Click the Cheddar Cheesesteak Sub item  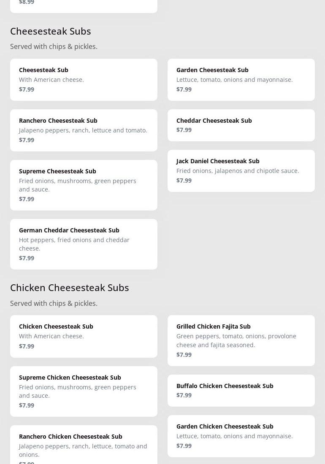tap(241, 125)
